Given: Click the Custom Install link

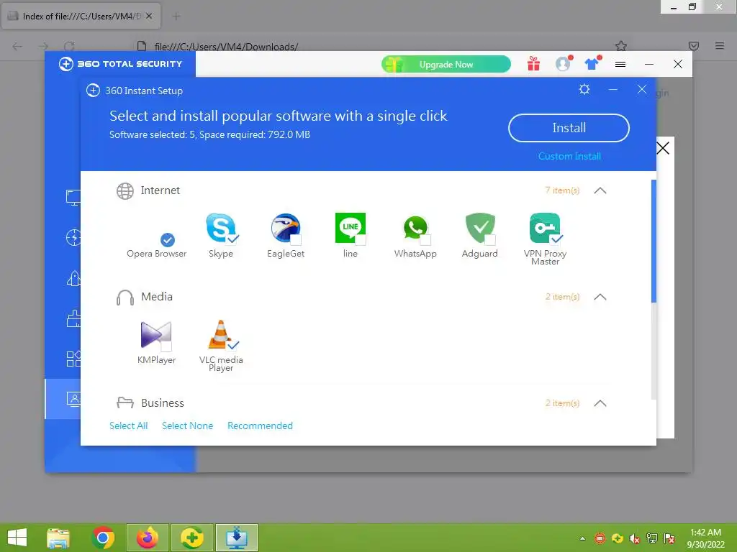Looking at the screenshot, I should click(569, 156).
